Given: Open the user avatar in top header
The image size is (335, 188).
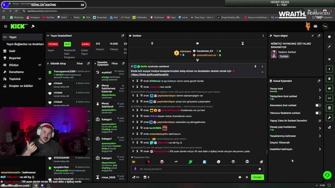Looking at the screenshot, I should tap(325, 26).
